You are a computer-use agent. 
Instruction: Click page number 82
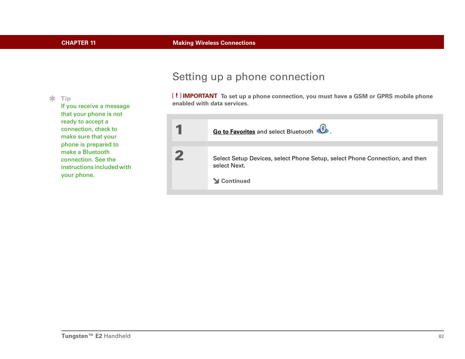point(441,336)
